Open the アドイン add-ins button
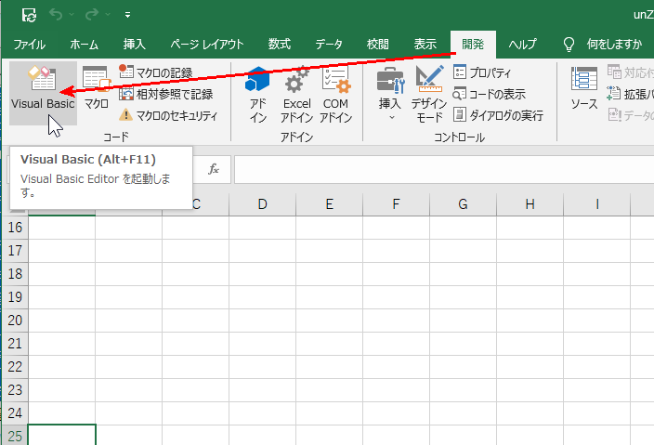 pyautogui.click(x=257, y=96)
